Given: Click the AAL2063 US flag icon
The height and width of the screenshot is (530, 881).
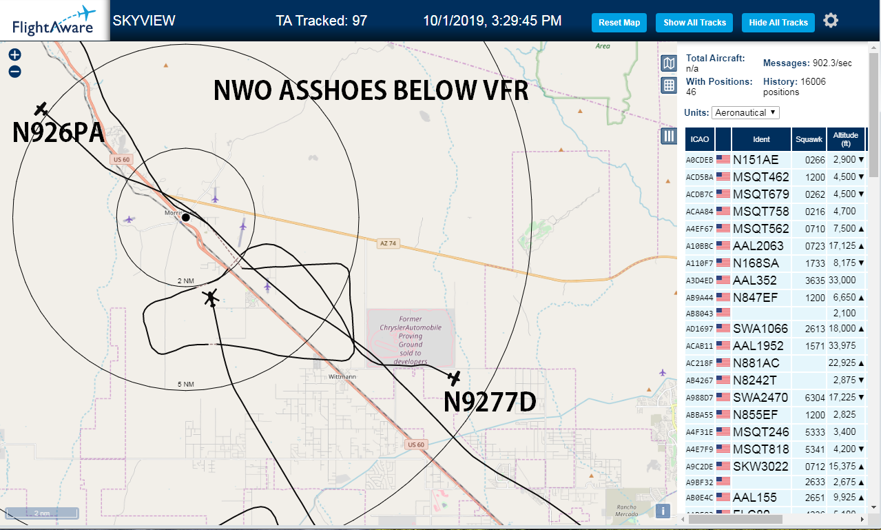Looking at the screenshot, I should [723, 245].
